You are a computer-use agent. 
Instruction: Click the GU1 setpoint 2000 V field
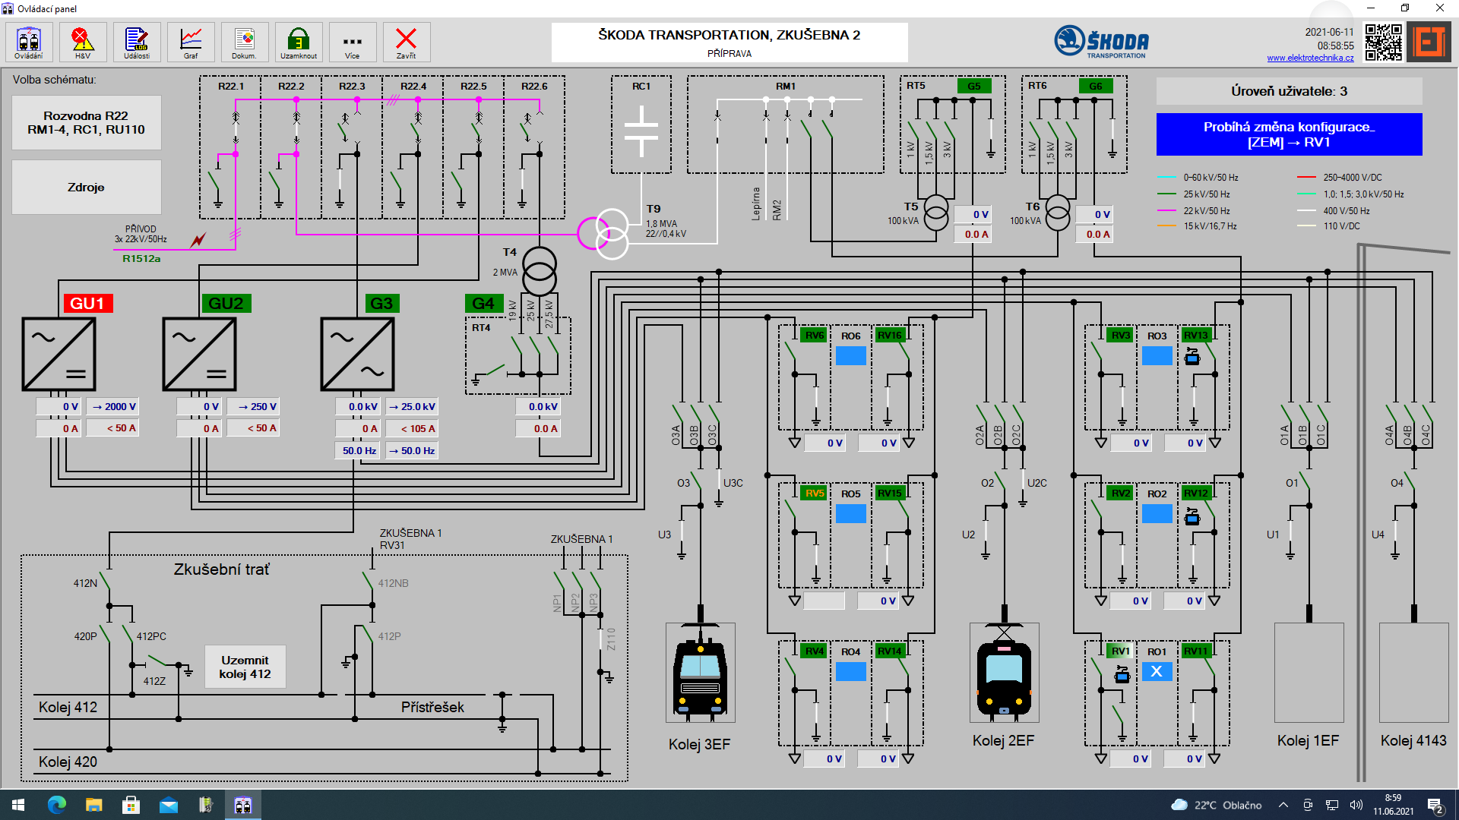112,407
